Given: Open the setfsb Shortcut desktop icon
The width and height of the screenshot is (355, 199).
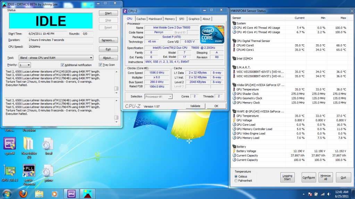Looking at the screenshot, I should click(29, 174).
